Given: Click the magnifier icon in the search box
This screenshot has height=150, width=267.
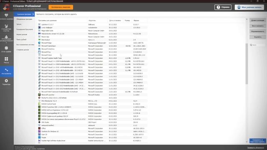Looking at the screenshot, I should coord(251,45).
